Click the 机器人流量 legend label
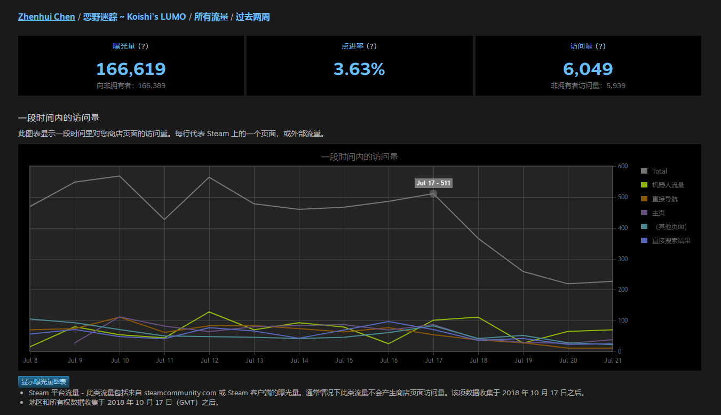 point(668,185)
